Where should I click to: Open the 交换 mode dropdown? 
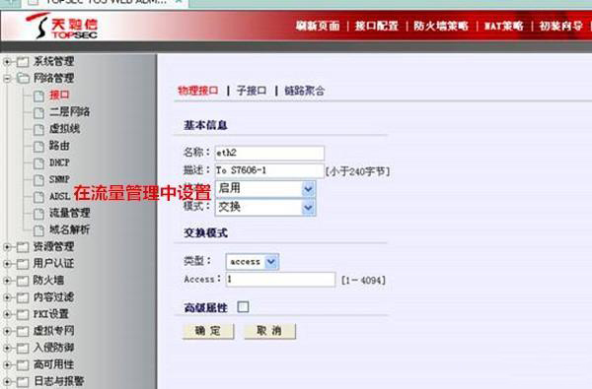[265, 208]
